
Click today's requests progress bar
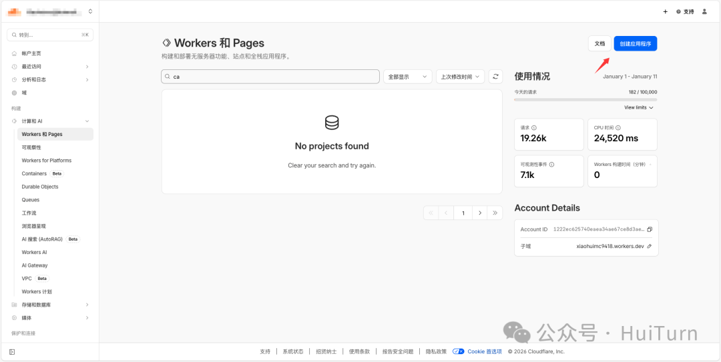click(x=585, y=99)
